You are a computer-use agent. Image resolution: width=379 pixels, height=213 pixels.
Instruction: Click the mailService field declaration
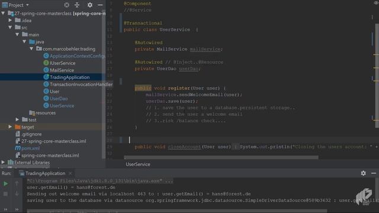(205, 49)
